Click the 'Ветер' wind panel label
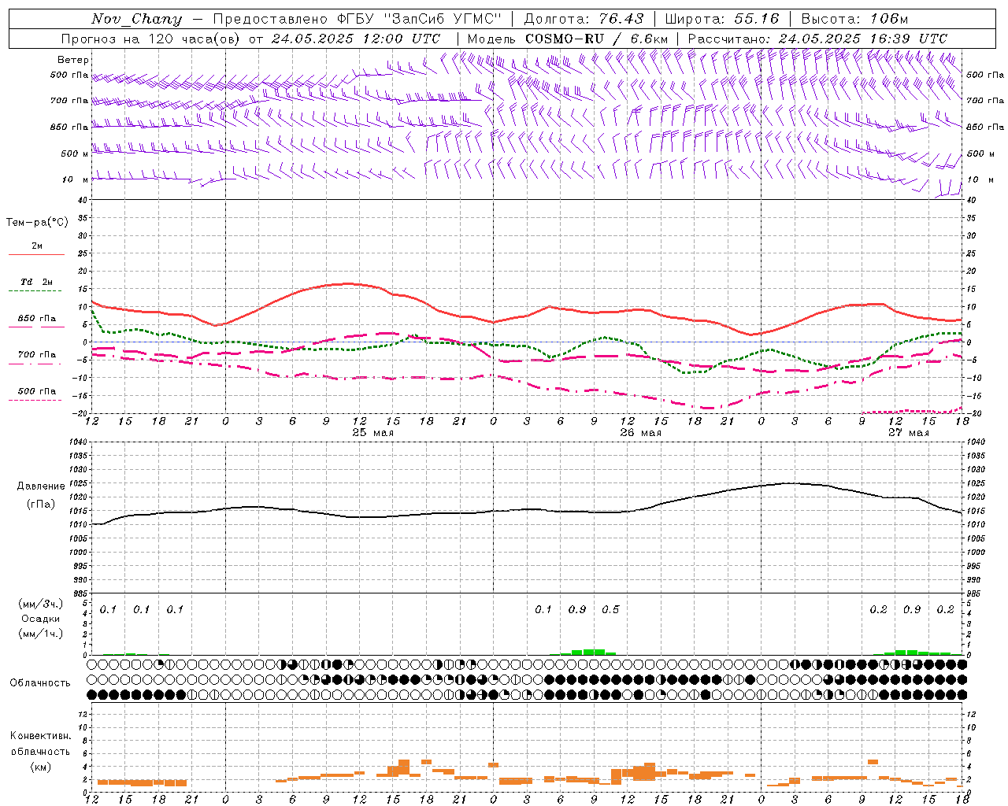Image resolution: width=1008 pixels, height=806 pixels. pos(73,60)
